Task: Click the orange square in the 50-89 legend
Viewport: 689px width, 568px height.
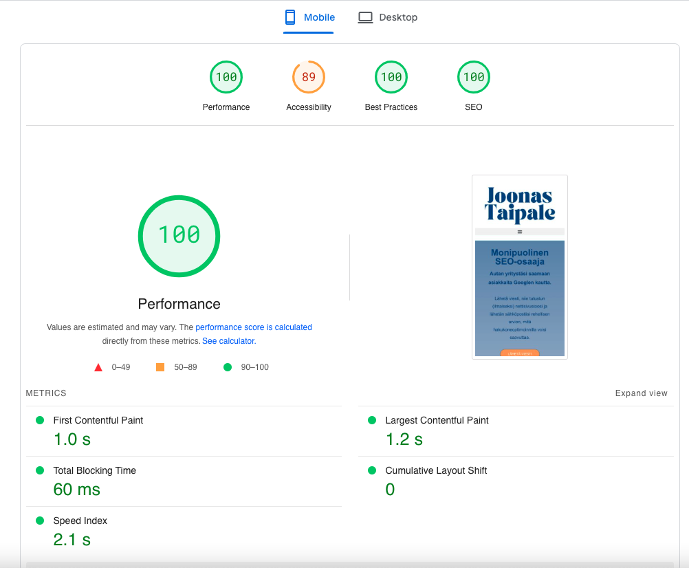Action: [162, 367]
